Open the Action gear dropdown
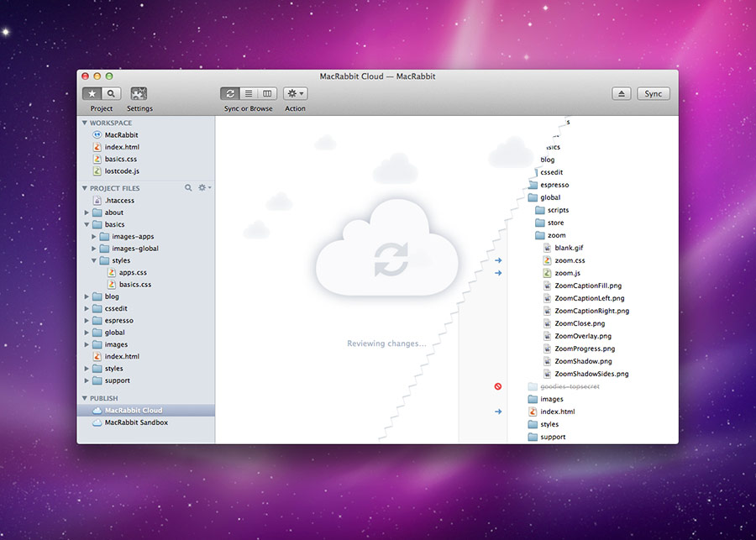 point(295,93)
